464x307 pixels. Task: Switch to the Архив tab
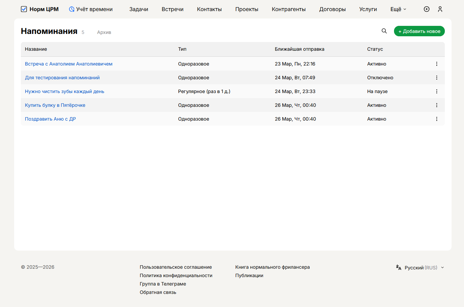pyautogui.click(x=104, y=32)
